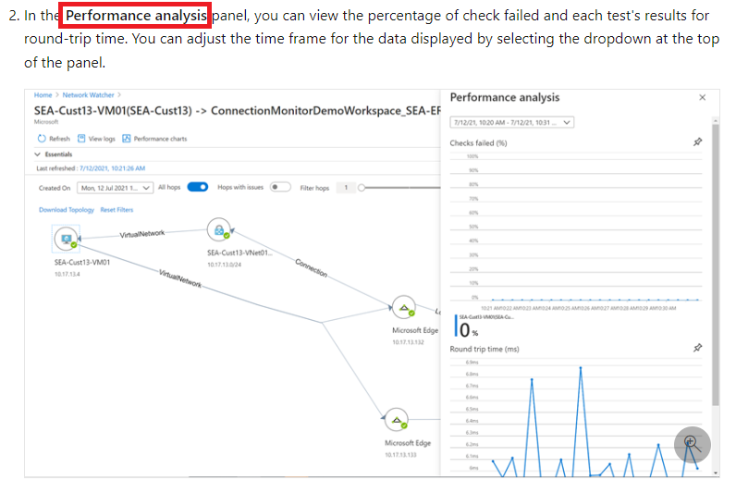Click Download Topology link
Image resolution: width=736 pixels, height=493 pixels.
(67, 210)
